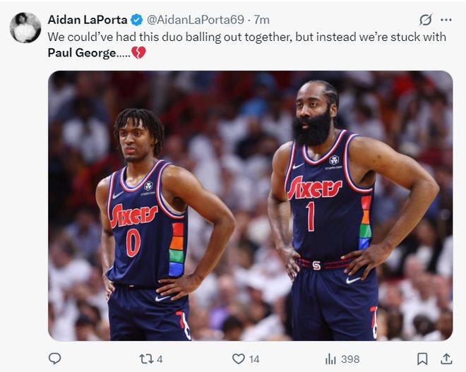Click the Grok slashed-circle icon
Image resolution: width=466 pixels, height=372 pixels.
(426, 20)
